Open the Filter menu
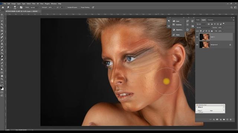238x133 pixels. tap(34, 4)
